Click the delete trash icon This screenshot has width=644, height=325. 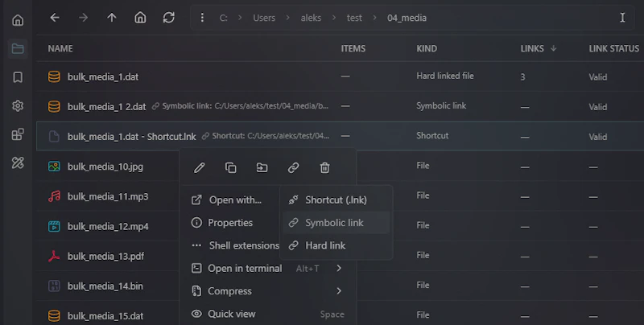pyautogui.click(x=325, y=167)
